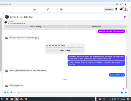
Task: Select message 'Pickdin5@gmail.com'
Action: [x=16, y=86]
